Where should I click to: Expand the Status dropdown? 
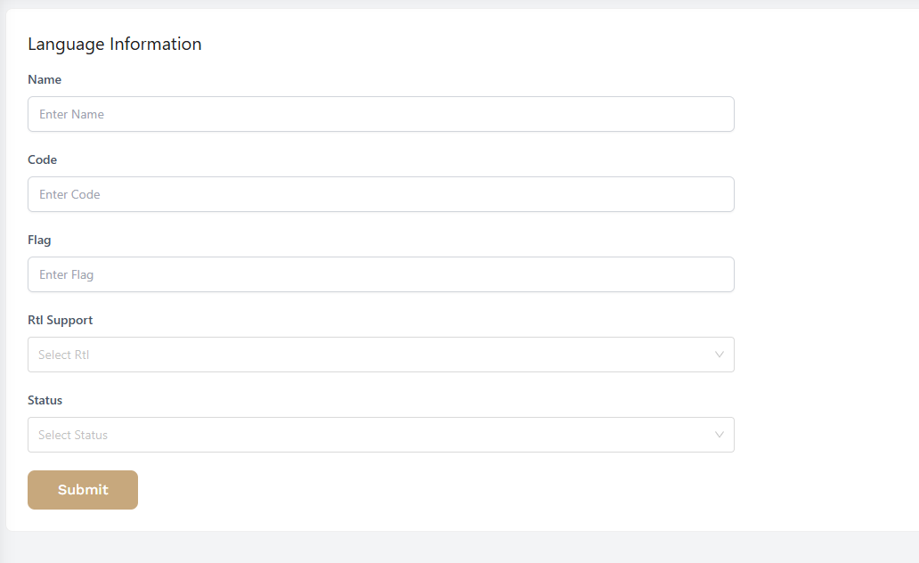tap(381, 435)
